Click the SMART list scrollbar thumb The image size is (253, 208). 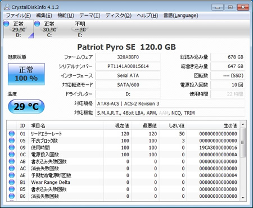(x=243, y=142)
